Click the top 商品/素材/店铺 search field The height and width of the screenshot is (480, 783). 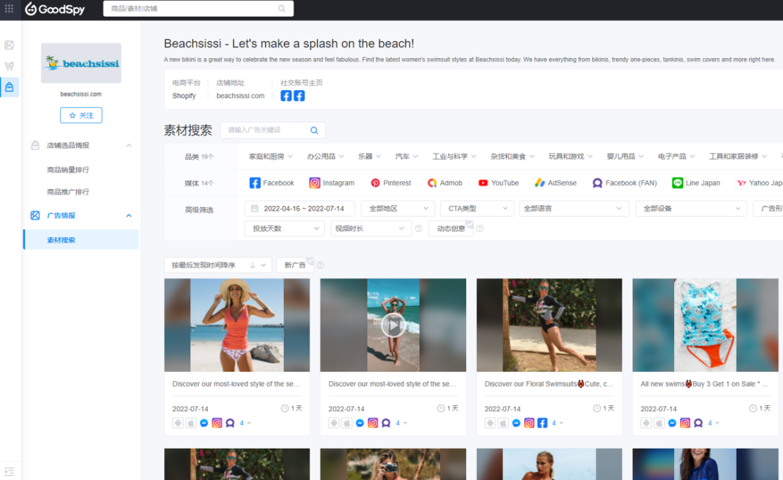198,9
